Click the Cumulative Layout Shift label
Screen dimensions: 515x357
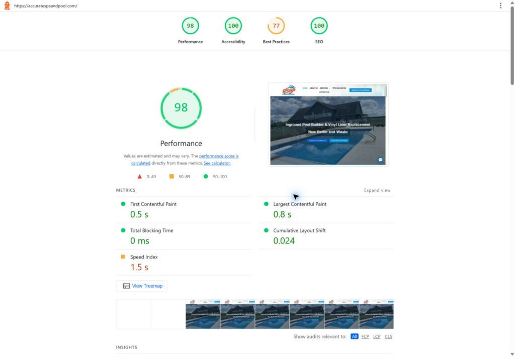coord(300,230)
